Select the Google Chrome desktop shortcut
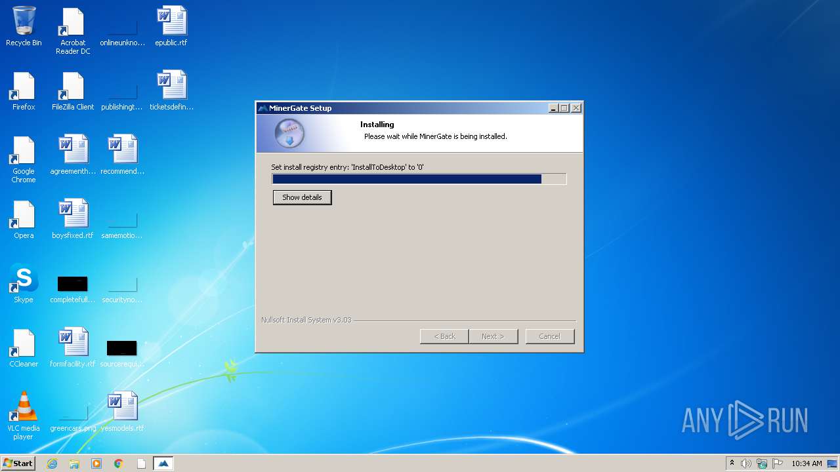This screenshot has height=472, width=840. (x=24, y=159)
